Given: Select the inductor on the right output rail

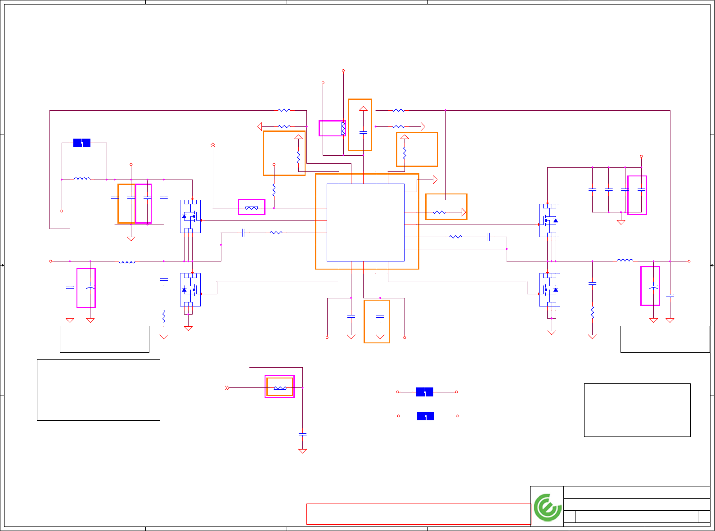Looking at the screenshot, I should (625, 261).
